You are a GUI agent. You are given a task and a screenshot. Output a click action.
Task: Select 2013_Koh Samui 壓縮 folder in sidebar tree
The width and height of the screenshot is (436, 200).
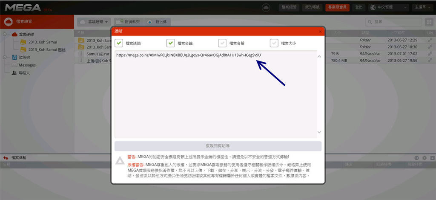[x=47, y=49]
